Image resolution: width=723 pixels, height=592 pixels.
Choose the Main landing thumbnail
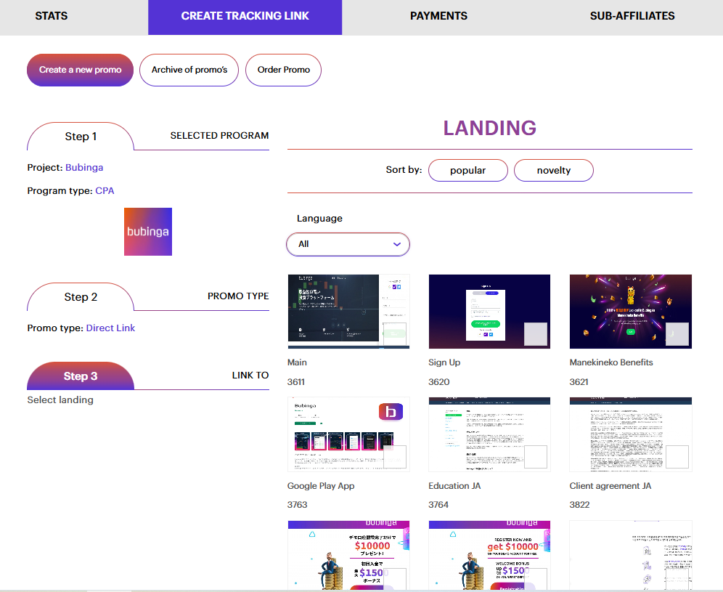click(348, 312)
